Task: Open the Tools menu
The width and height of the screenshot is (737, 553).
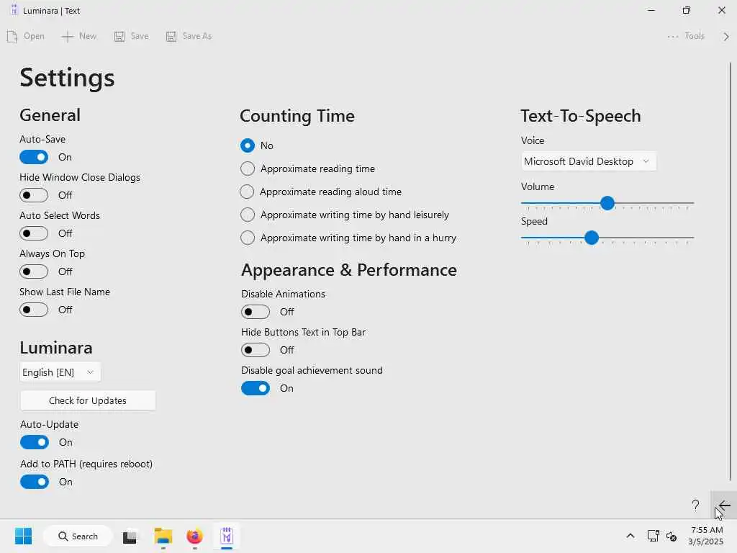Action: point(686,36)
